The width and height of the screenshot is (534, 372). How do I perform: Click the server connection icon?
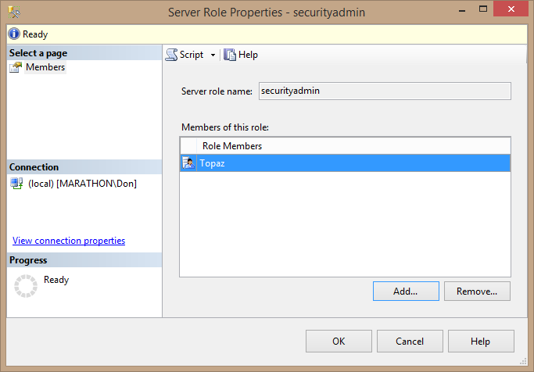[x=16, y=184]
